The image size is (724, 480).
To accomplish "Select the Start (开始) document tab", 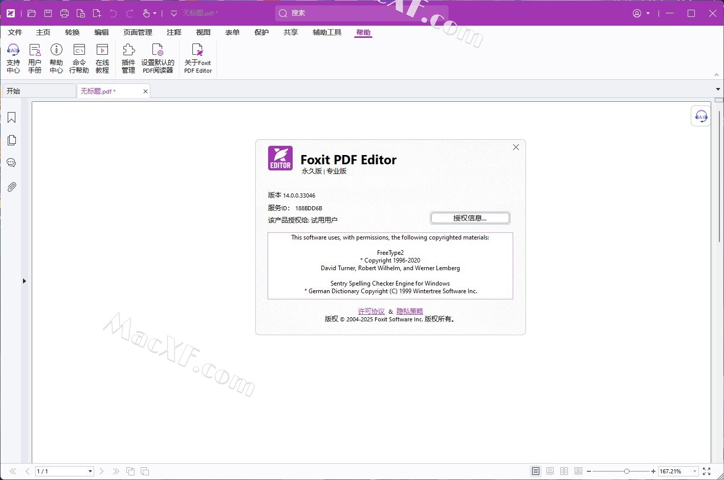I will point(39,91).
